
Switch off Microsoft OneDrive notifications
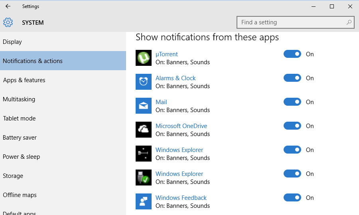click(292, 126)
